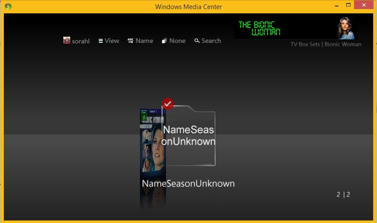Image resolution: width=377 pixels, height=223 pixels.
Task: Click the Windows Media Center green logo icon
Action: [x=8, y=6]
